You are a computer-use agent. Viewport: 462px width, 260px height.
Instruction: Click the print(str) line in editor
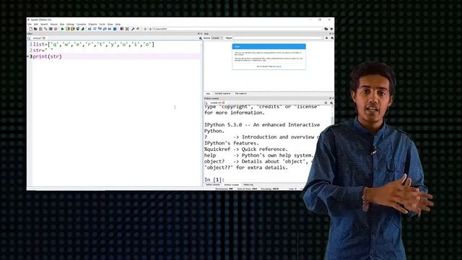click(48, 56)
